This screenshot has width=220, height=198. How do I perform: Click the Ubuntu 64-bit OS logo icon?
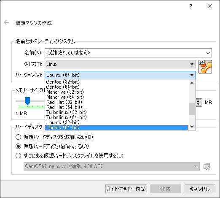click(x=205, y=67)
